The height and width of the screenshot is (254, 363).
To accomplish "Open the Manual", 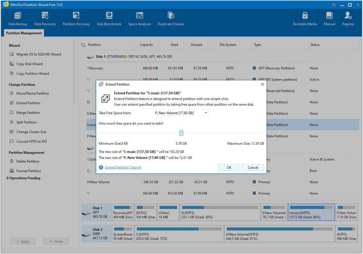I will pos(329,18).
